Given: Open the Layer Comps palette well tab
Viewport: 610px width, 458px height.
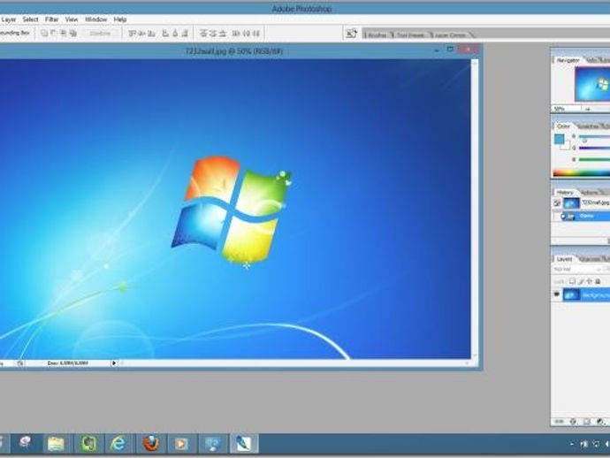Looking at the screenshot, I should click(450, 35).
